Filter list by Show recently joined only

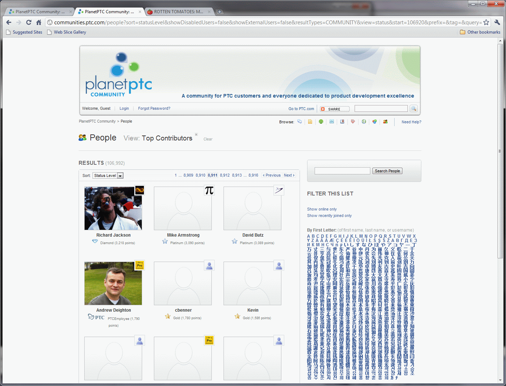coord(329,216)
